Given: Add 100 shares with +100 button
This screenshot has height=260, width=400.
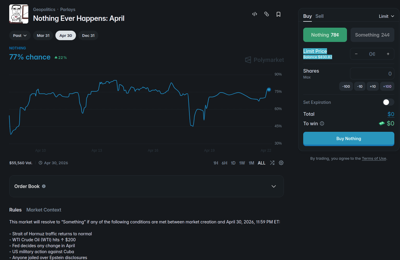Looking at the screenshot, I should pyautogui.click(x=387, y=86).
